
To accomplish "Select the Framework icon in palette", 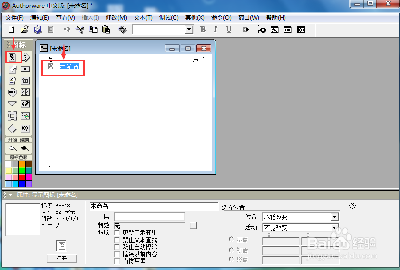I will click(x=12, y=116).
